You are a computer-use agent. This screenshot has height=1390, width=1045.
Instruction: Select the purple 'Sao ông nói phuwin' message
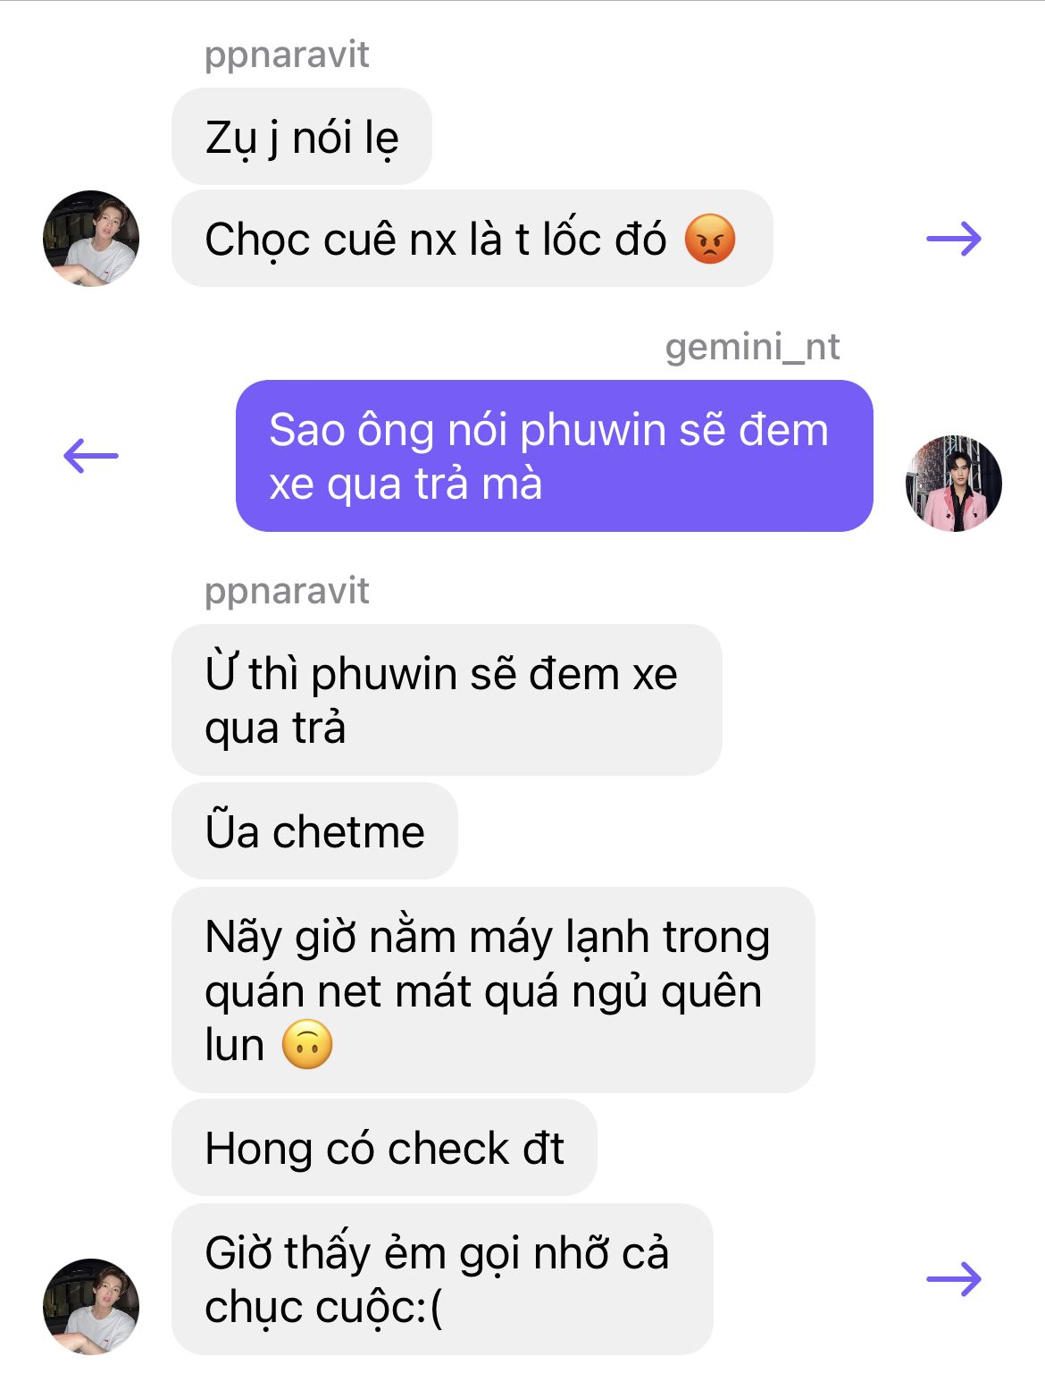pos(554,456)
